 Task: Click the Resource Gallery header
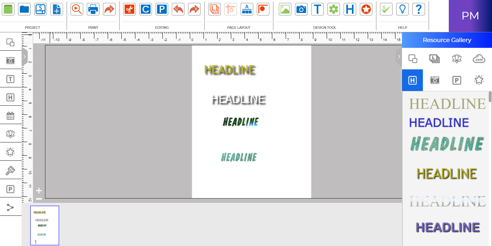[447, 40]
